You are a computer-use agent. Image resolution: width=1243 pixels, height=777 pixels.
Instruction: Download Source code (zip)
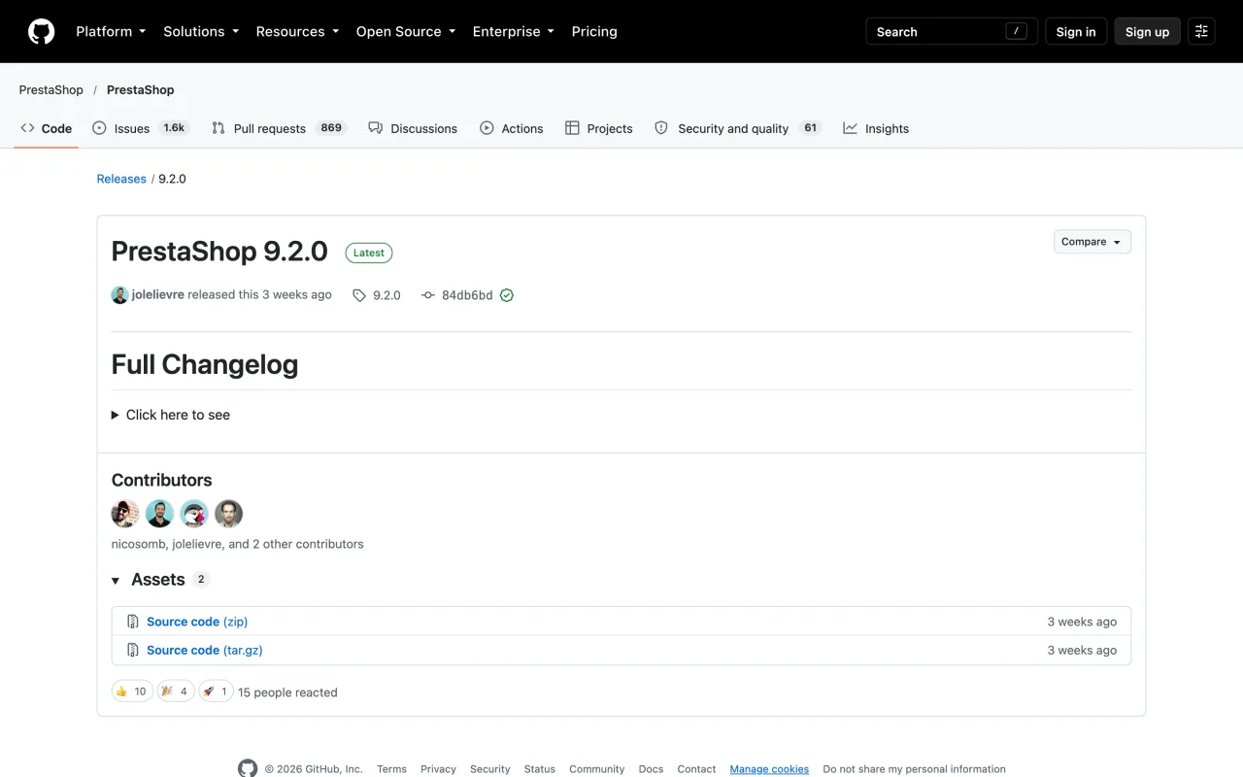(x=197, y=622)
